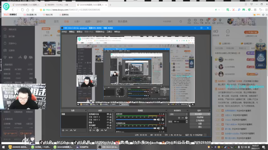Screen dimensions: 268x150
Task: Adjust video capture device volume slider
Action: click(x=136, y=128)
